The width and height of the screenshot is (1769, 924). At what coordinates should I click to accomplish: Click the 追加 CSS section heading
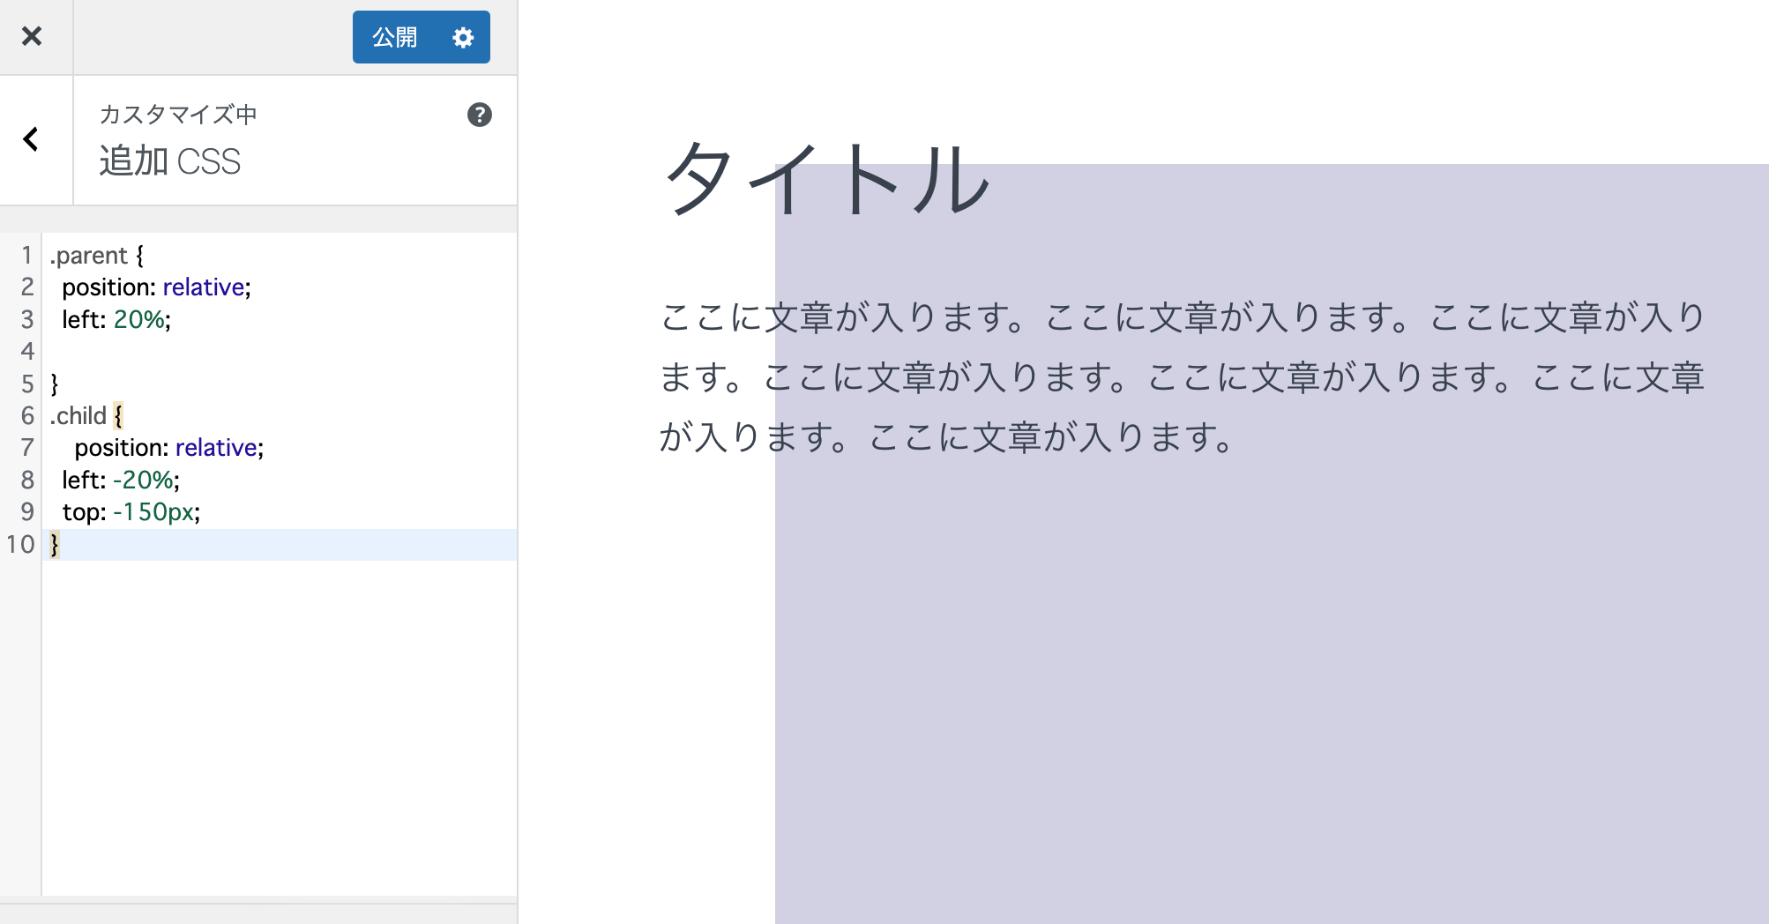tap(169, 162)
